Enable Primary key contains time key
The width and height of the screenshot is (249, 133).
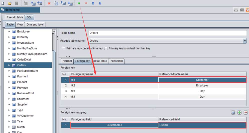pyautogui.click(x=64, y=48)
